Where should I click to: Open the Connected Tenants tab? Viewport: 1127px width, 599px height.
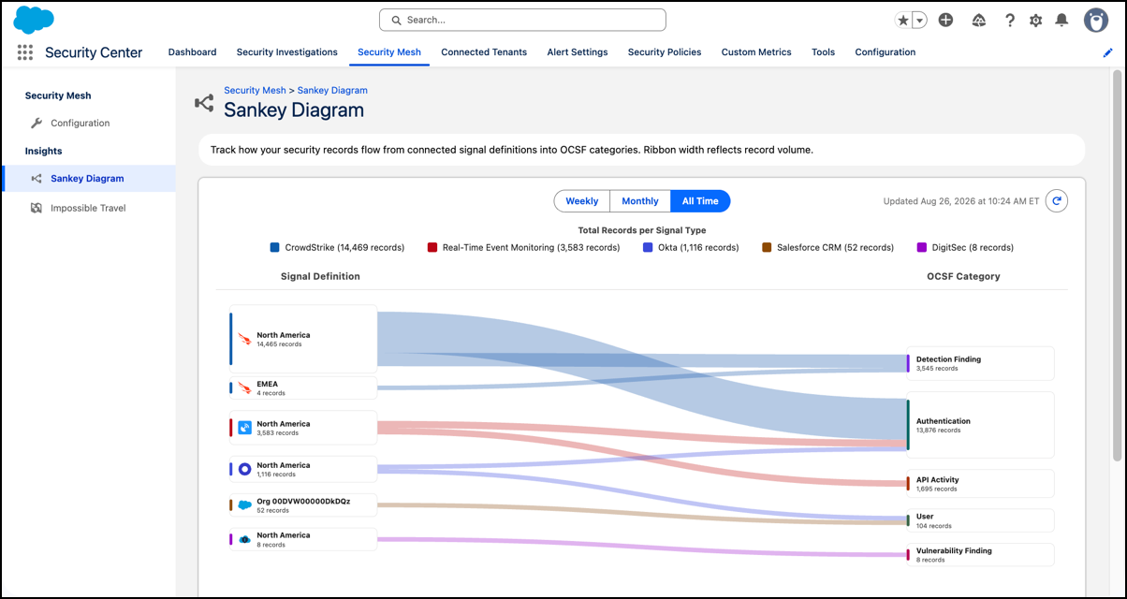tap(484, 52)
